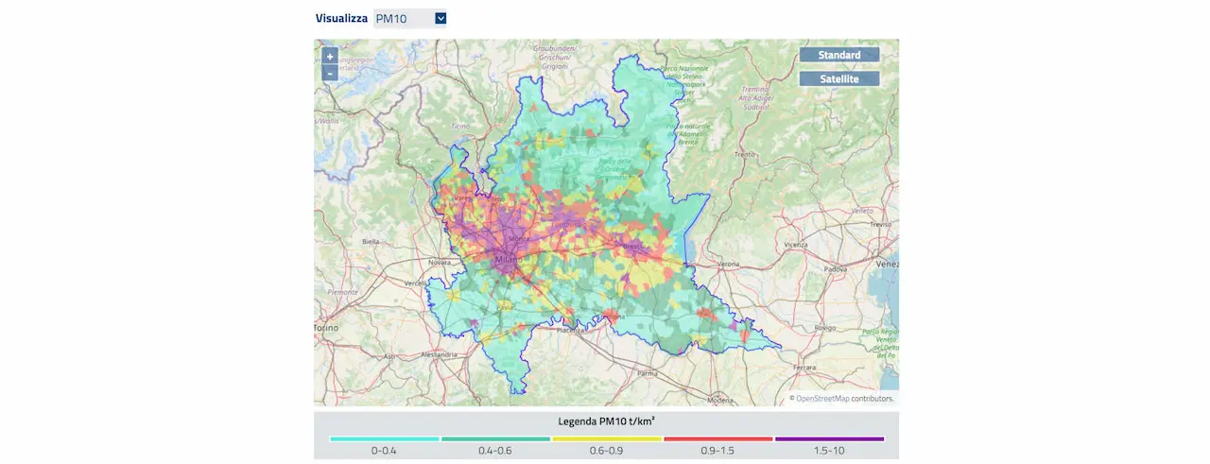The image size is (1210, 464).
Task: Click Milano on the map
Action: [509, 260]
